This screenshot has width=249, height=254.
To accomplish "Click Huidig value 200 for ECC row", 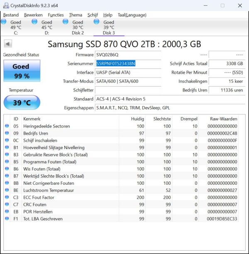I will (140, 198).
